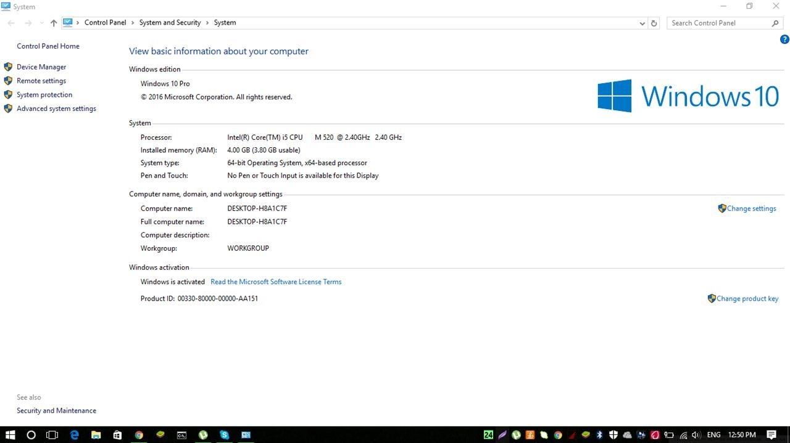The image size is (790, 443).
Task: Click the Java tray icon
Action: pyautogui.click(x=530, y=435)
